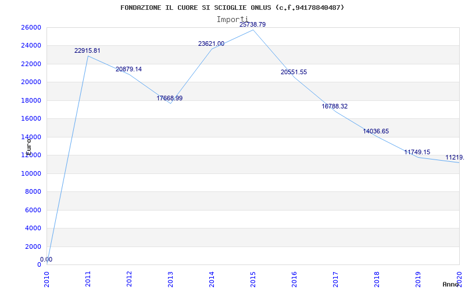465x290 pixels.
Task: Click the x-axis year label 2019
Action: (418, 280)
